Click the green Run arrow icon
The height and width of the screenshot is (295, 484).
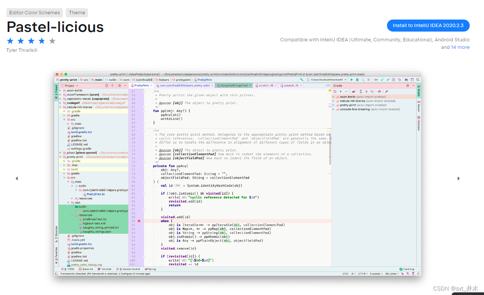pyautogui.click(x=352, y=80)
